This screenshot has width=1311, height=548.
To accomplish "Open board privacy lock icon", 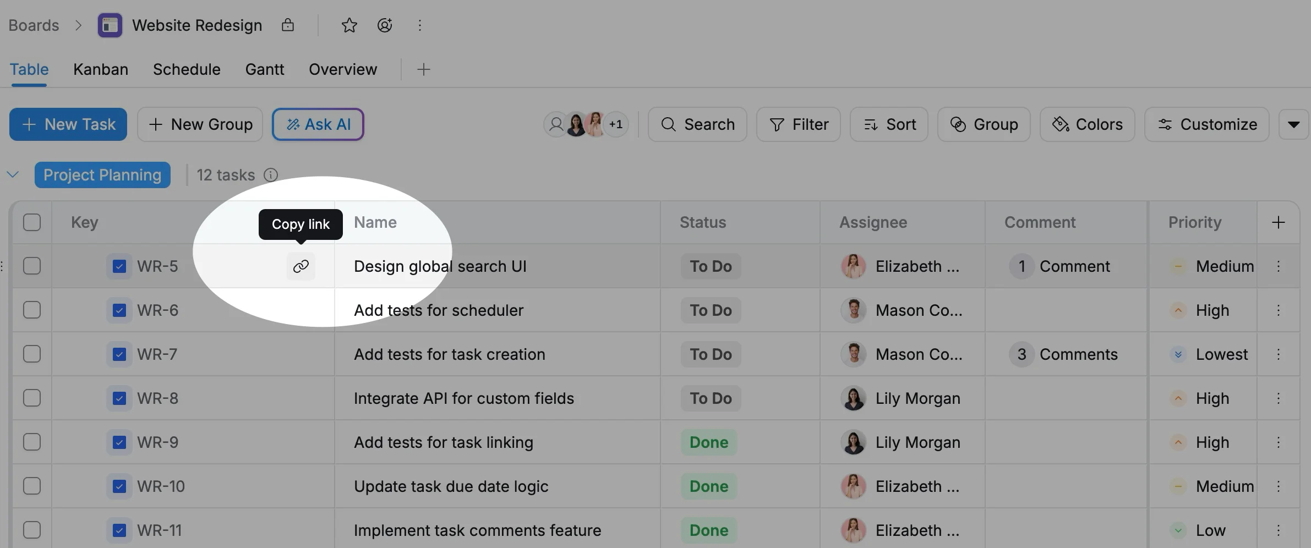I will pyautogui.click(x=288, y=25).
